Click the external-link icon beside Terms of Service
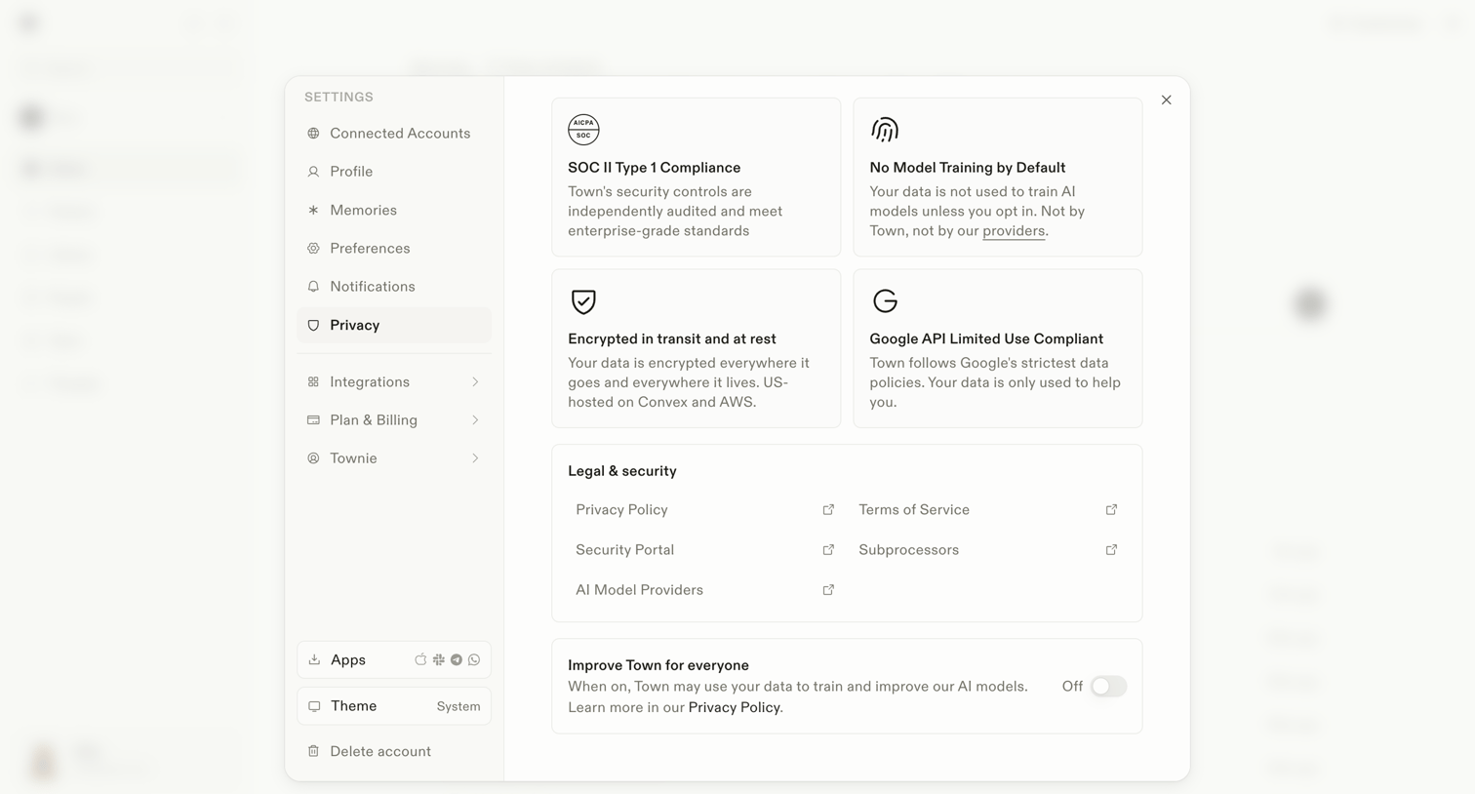This screenshot has width=1475, height=794. coord(1111,510)
